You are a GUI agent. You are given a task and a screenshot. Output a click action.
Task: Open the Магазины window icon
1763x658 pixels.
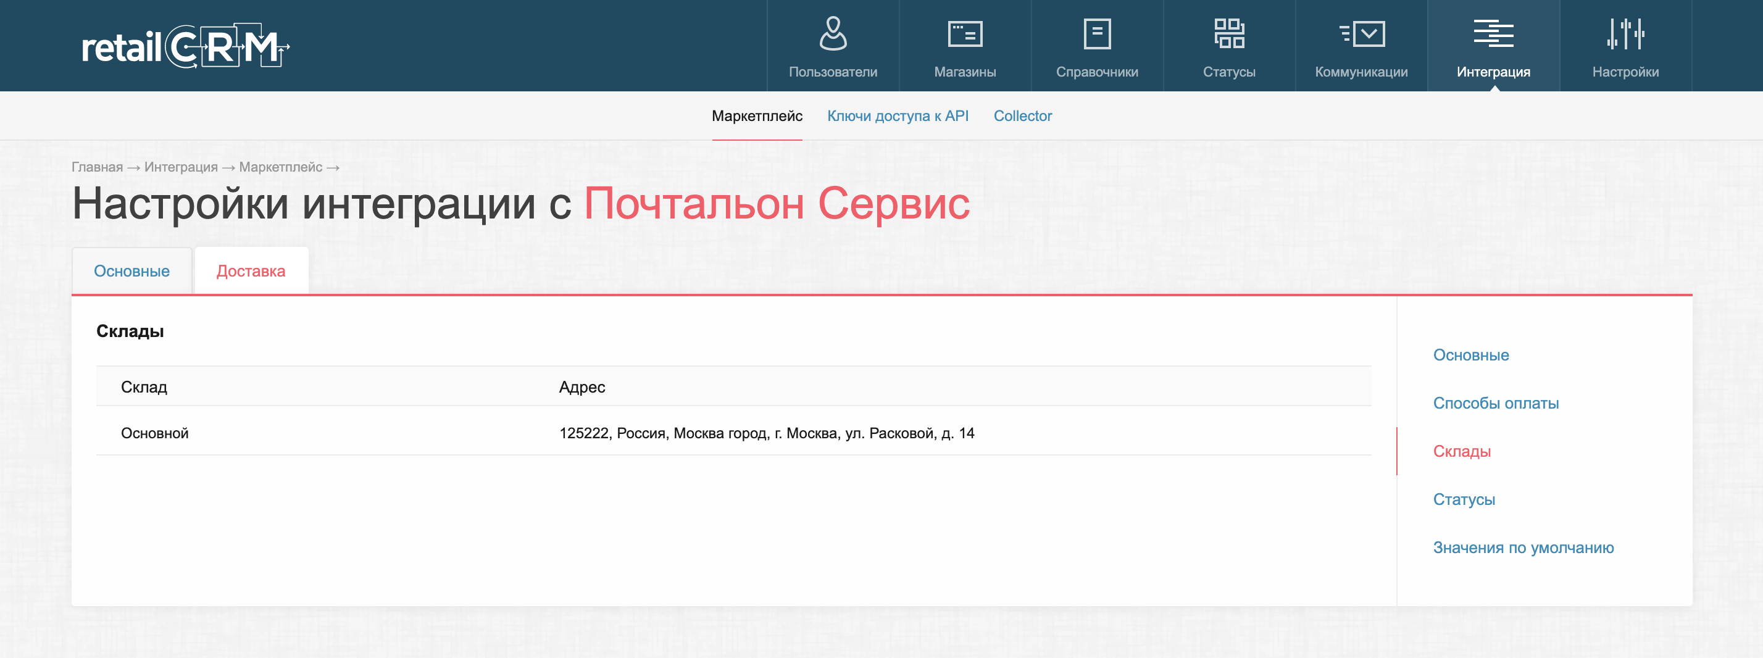pos(965,33)
